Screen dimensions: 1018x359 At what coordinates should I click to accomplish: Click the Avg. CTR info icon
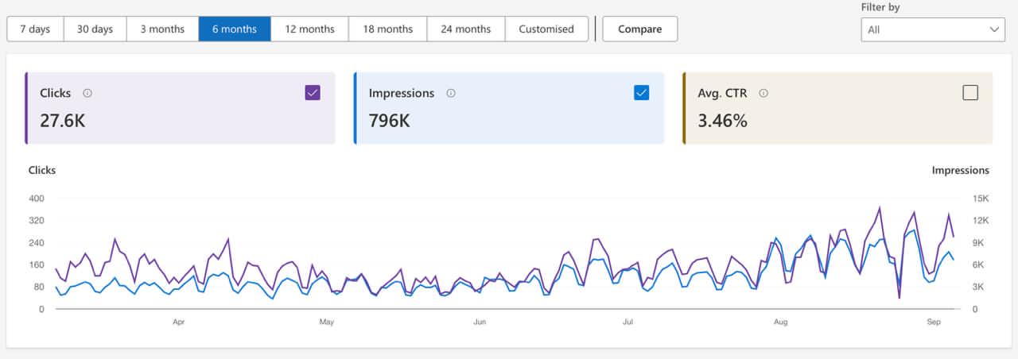[x=763, y=93]
